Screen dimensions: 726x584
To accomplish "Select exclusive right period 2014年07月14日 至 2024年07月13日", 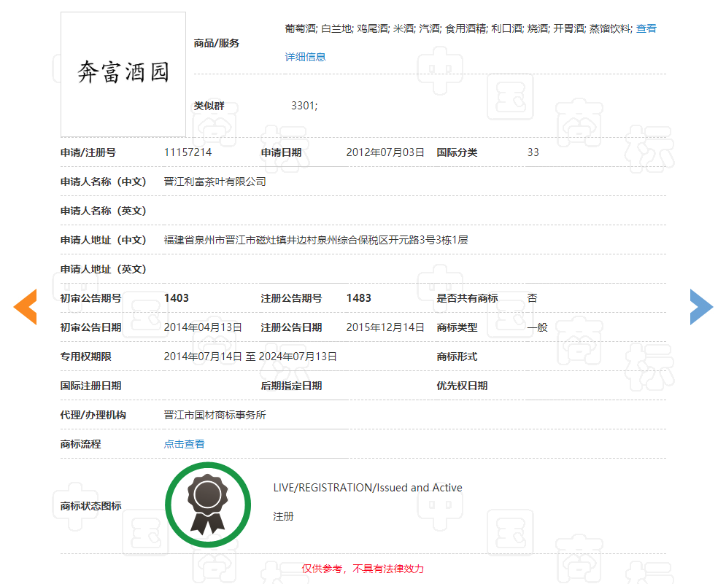I will [250, 357].
